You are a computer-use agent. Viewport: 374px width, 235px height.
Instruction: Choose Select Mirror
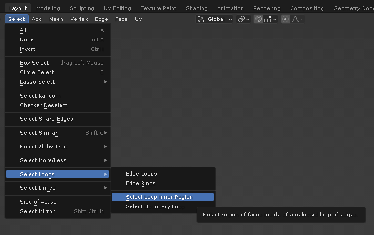click(58, 211)
